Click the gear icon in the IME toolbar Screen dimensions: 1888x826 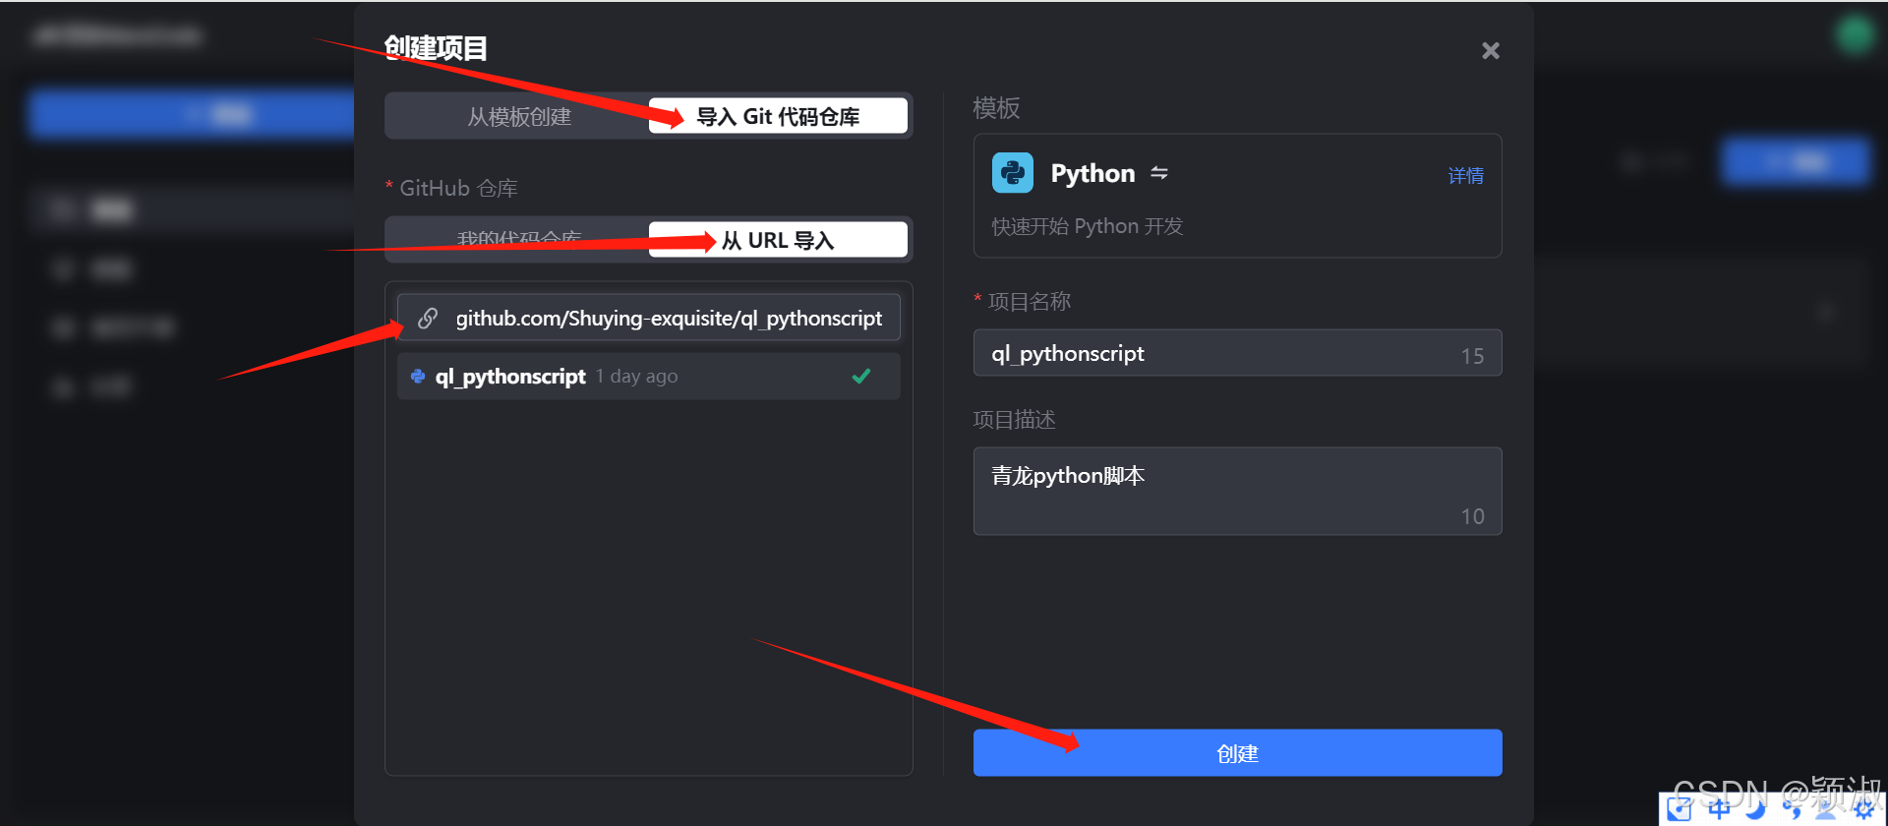point(1862,809)
